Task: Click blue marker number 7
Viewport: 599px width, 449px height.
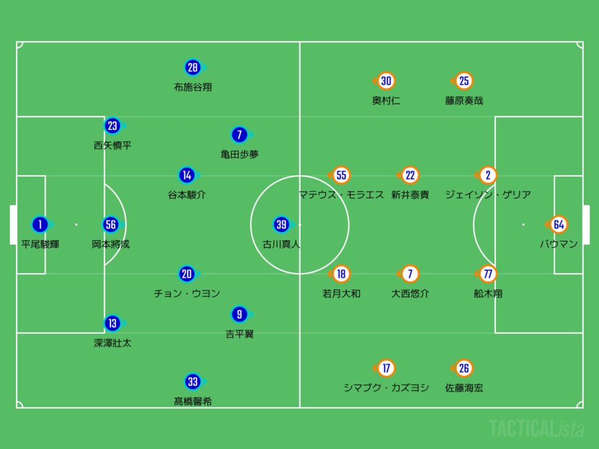Action: pyautogui.click(x=239, y=135)
